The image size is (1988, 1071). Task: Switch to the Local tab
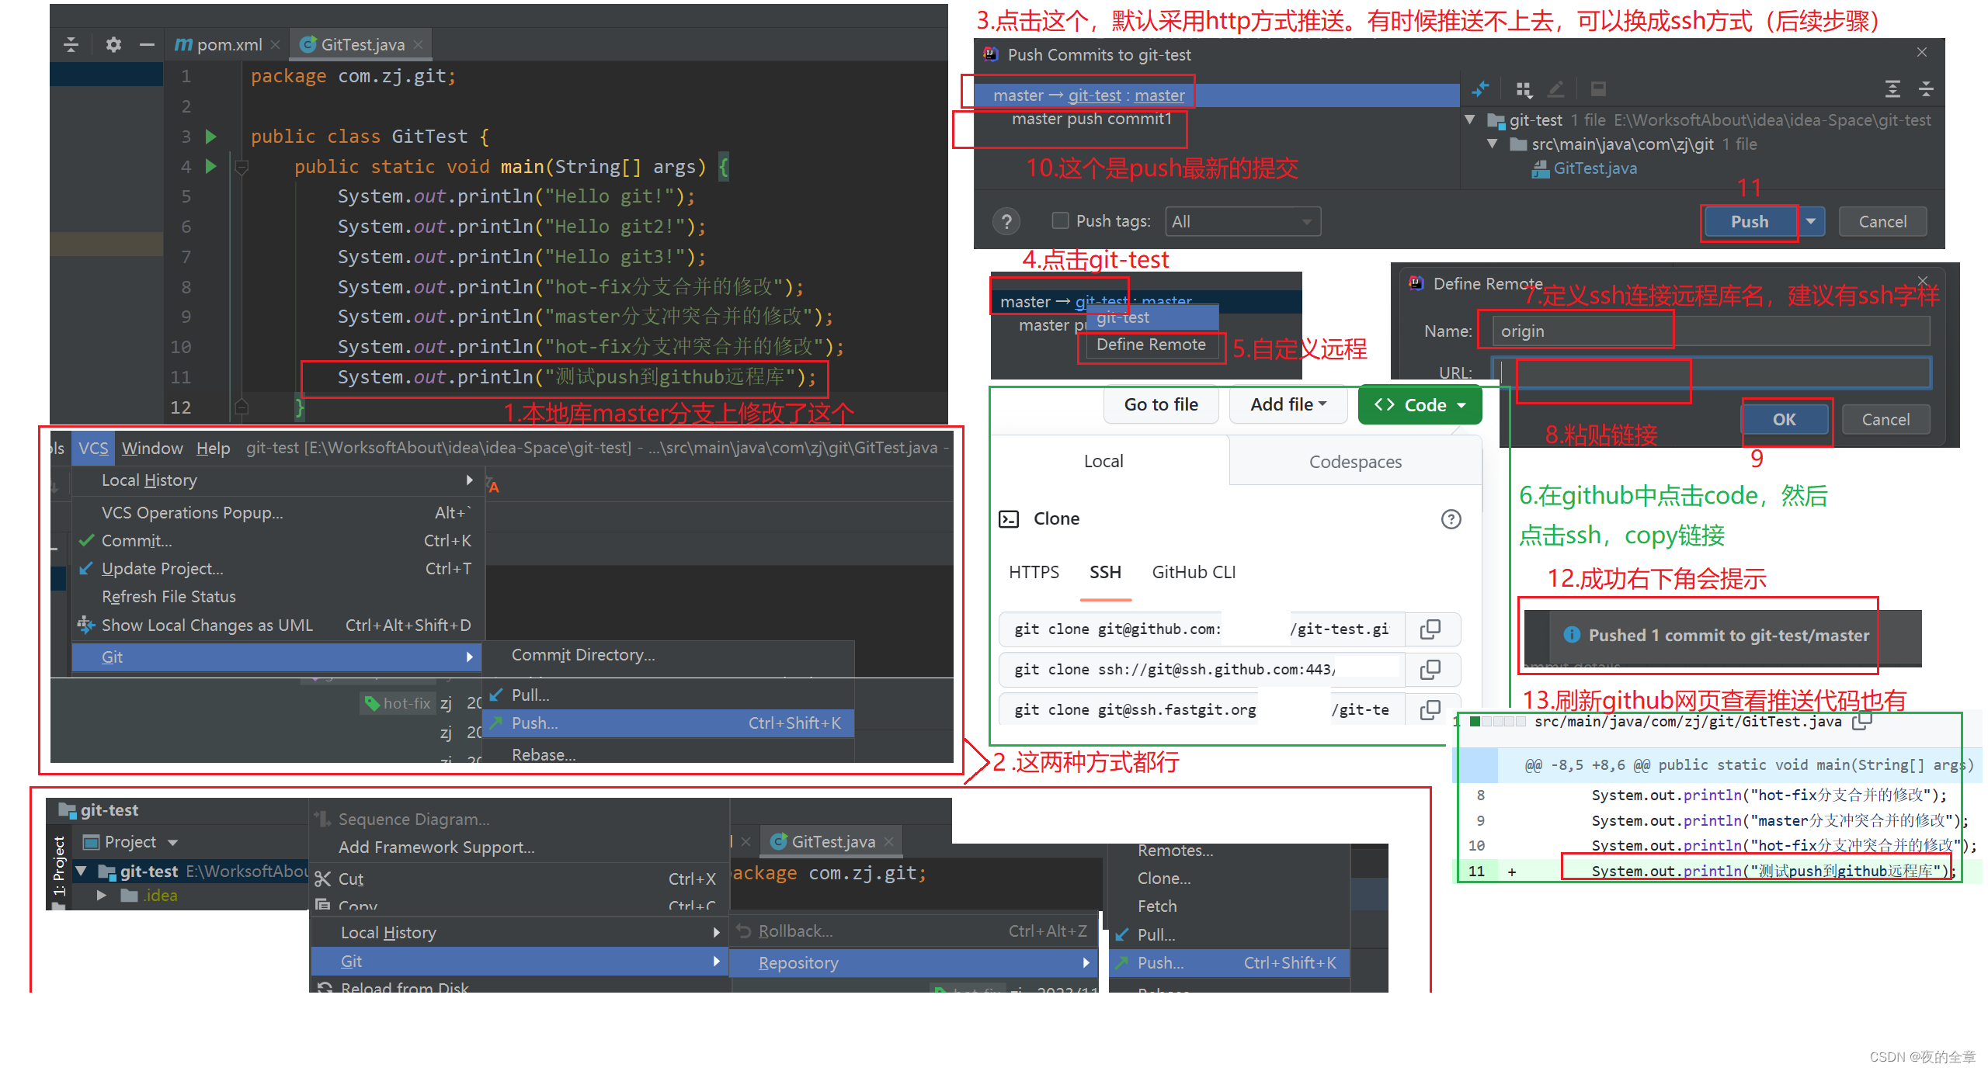[x=1103, y=461]
